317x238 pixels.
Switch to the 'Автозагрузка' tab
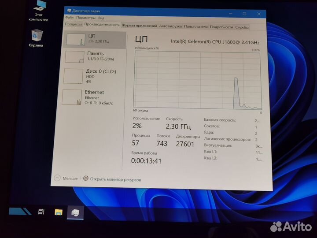pyautogui.click(x=170, y=27)
